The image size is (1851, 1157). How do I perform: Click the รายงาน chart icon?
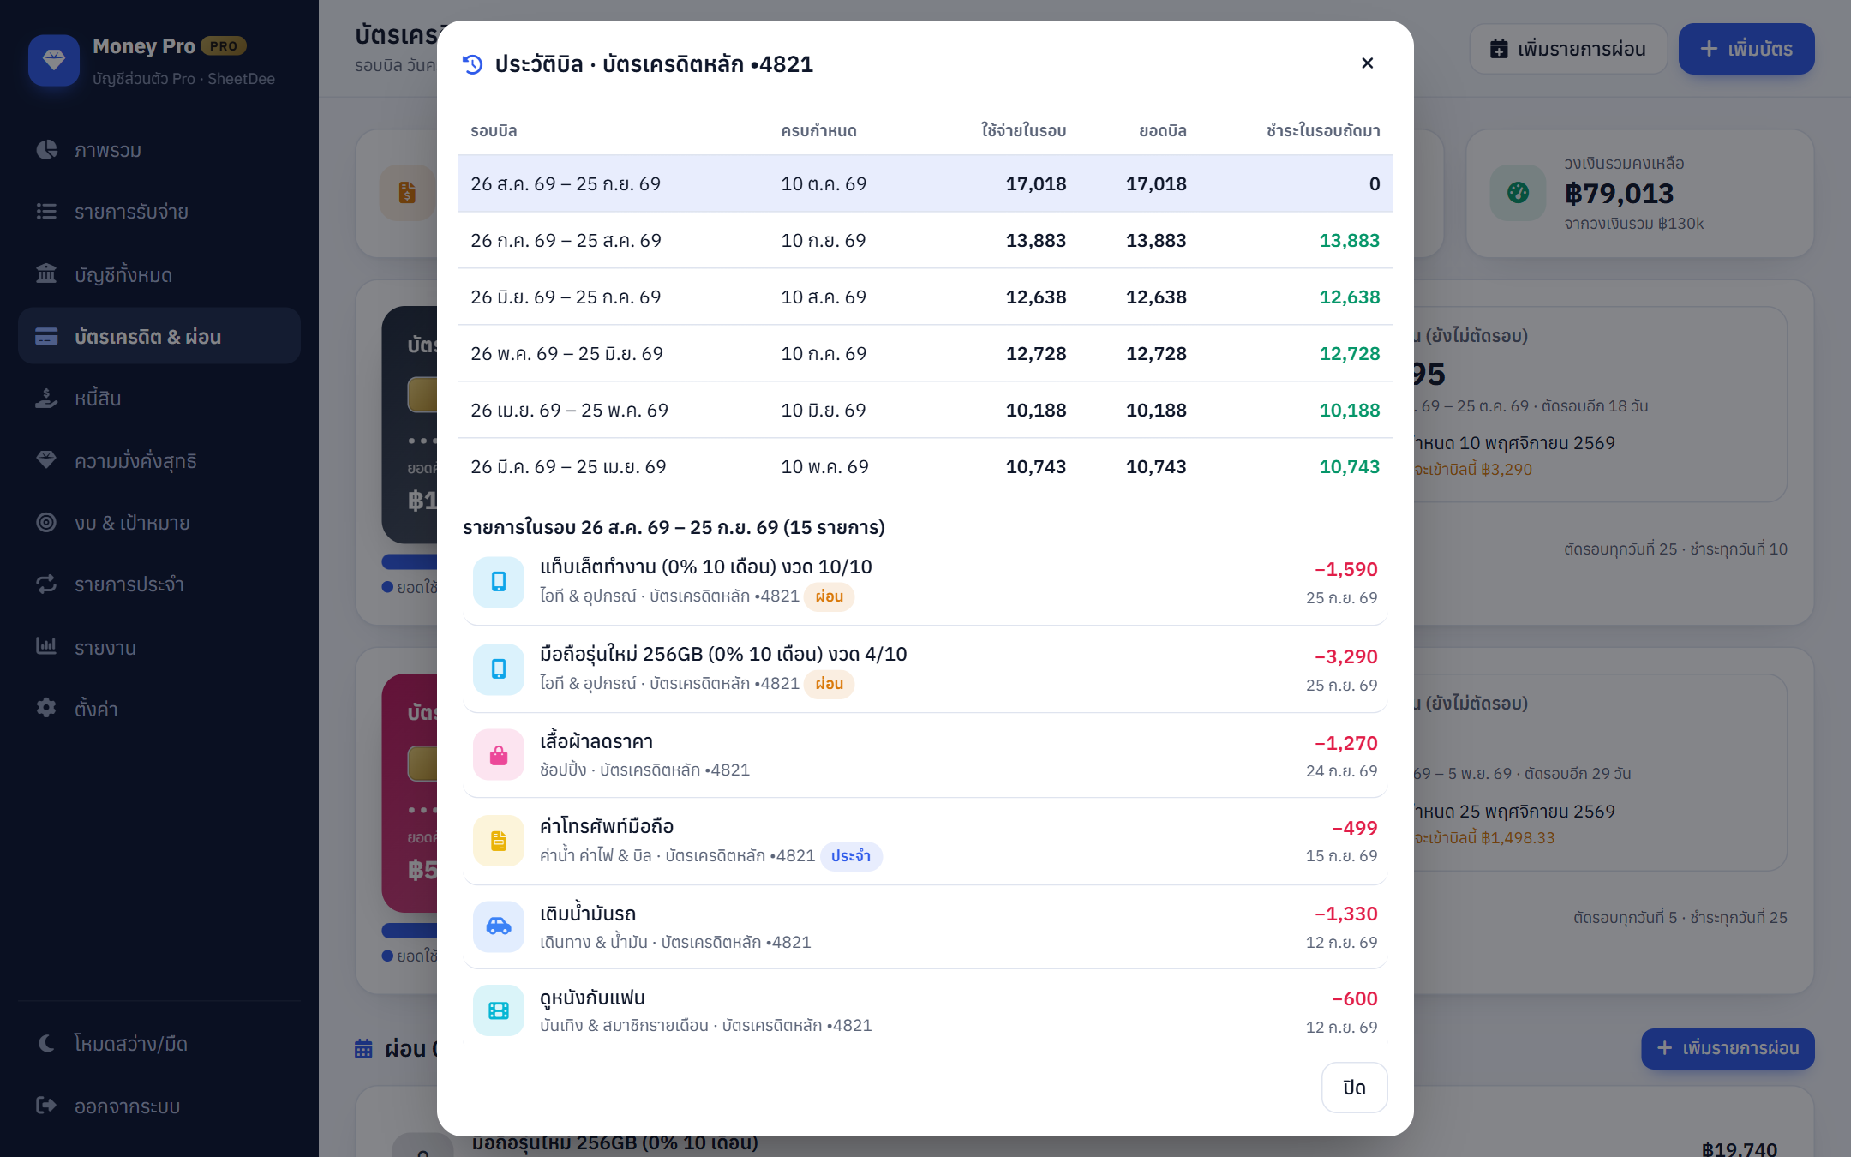click(46, 646)
